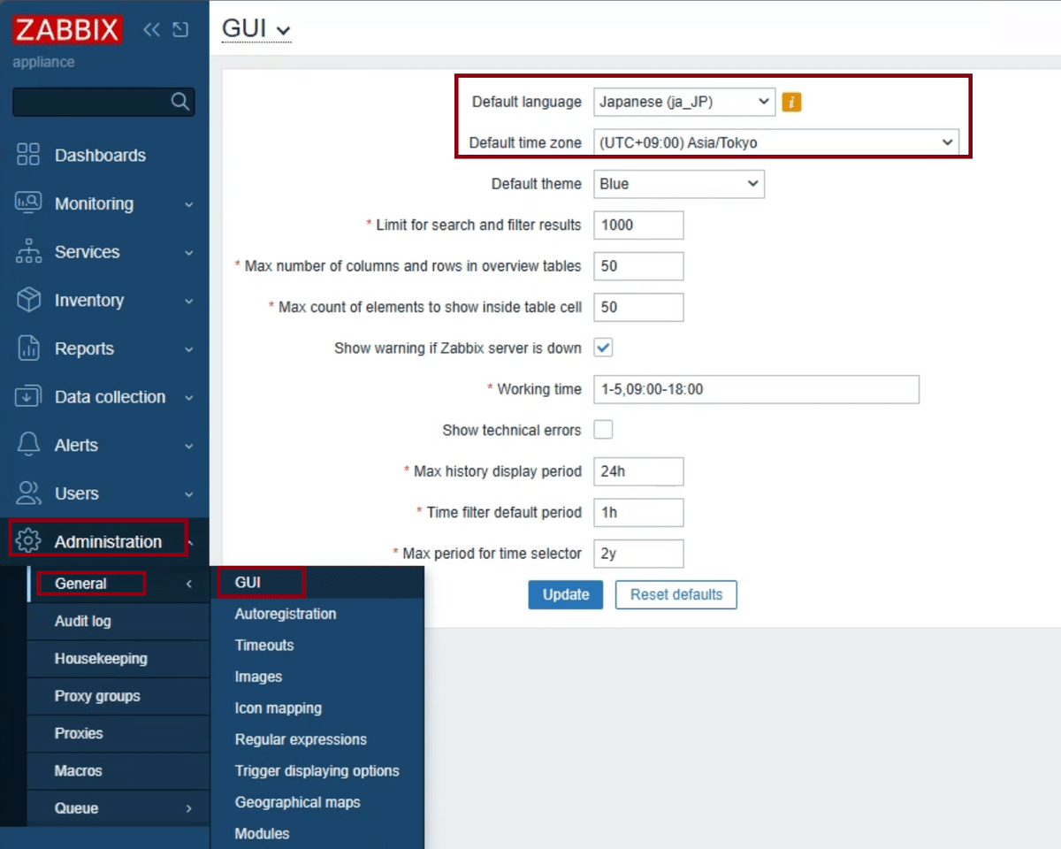Open the Autoregistration menu entry
1061x849 pixels.
click(285, 614)
